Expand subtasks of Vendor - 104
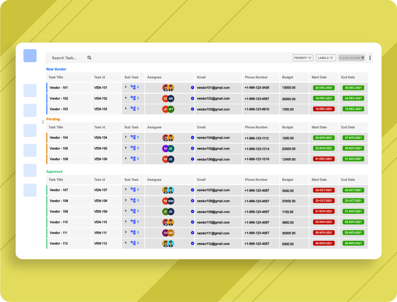 click(x=126, y=138)
